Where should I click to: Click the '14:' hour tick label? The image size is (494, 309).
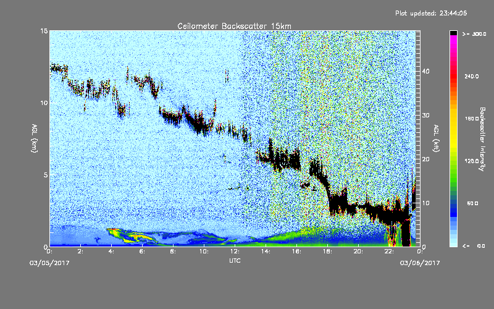pyautogui.click(x=266, y=252)
